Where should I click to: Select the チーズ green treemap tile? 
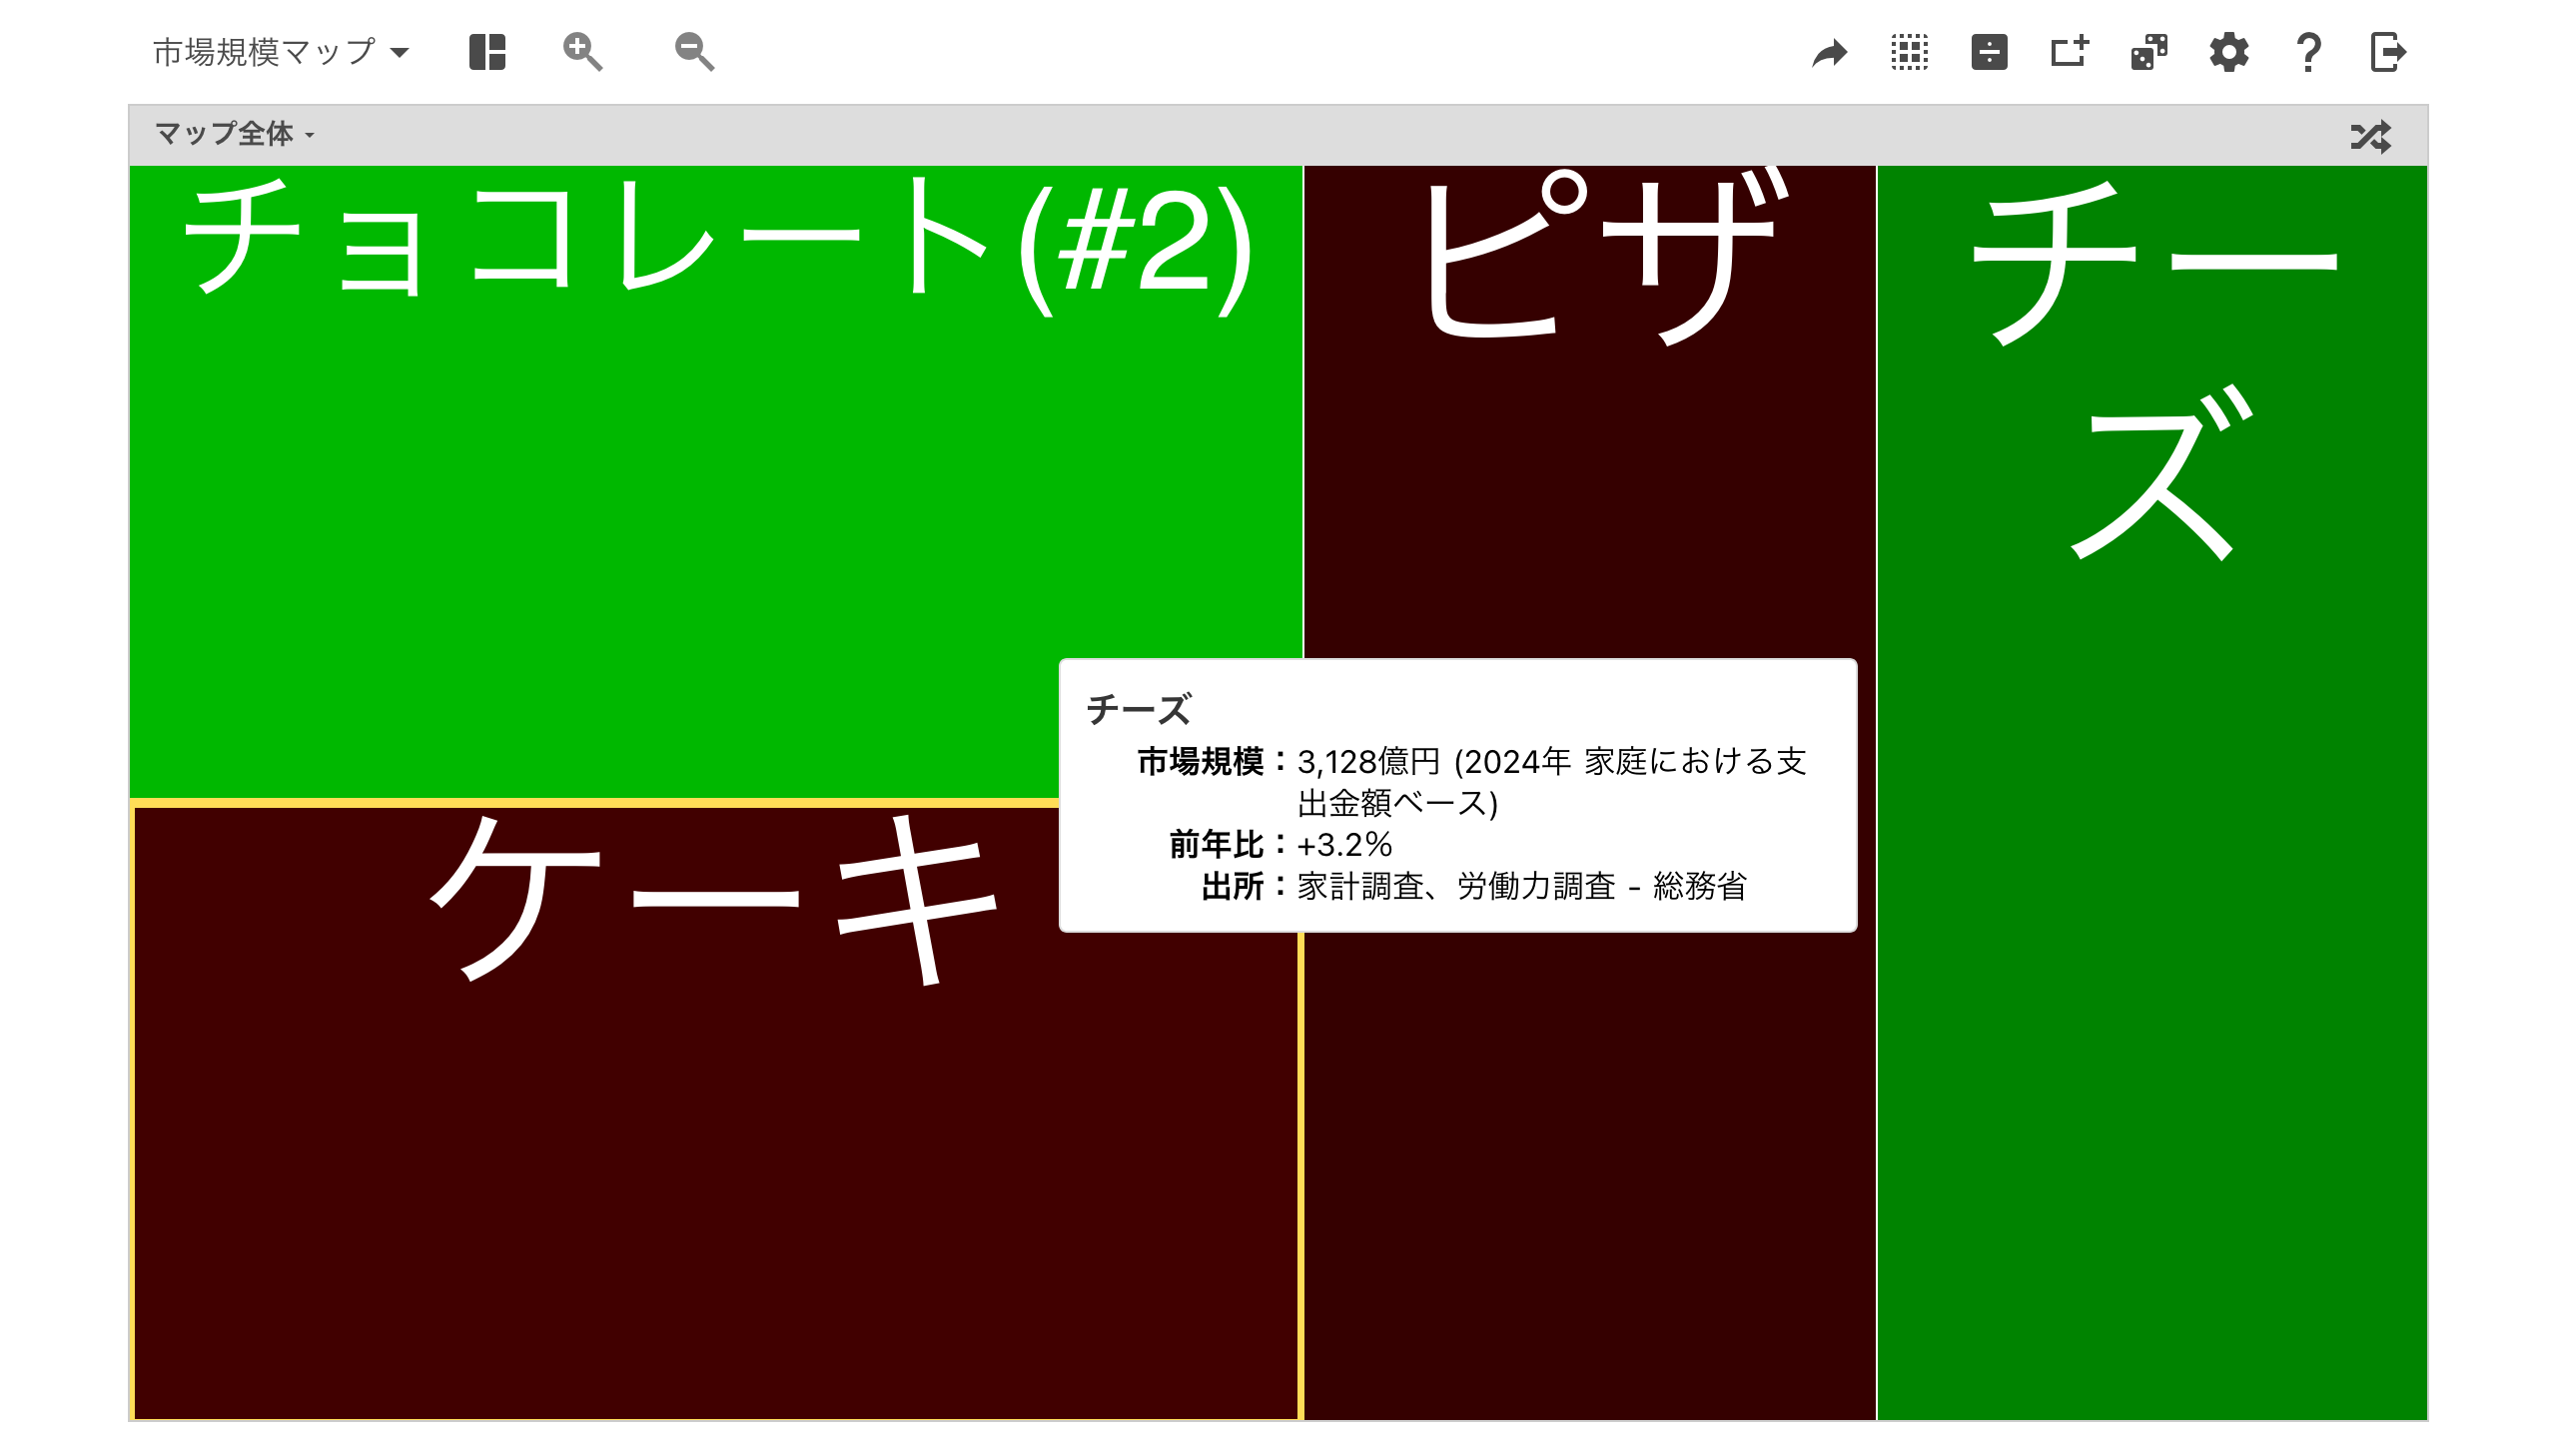(2152, 793)
